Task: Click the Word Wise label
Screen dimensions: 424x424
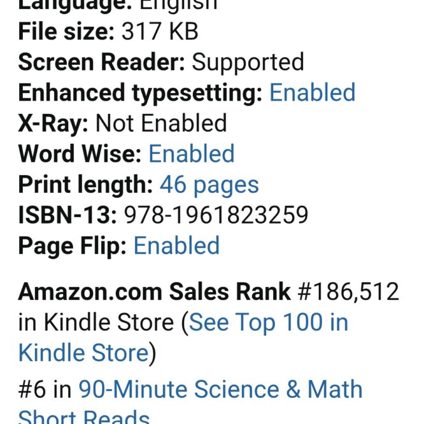Action: click(80, 154)
